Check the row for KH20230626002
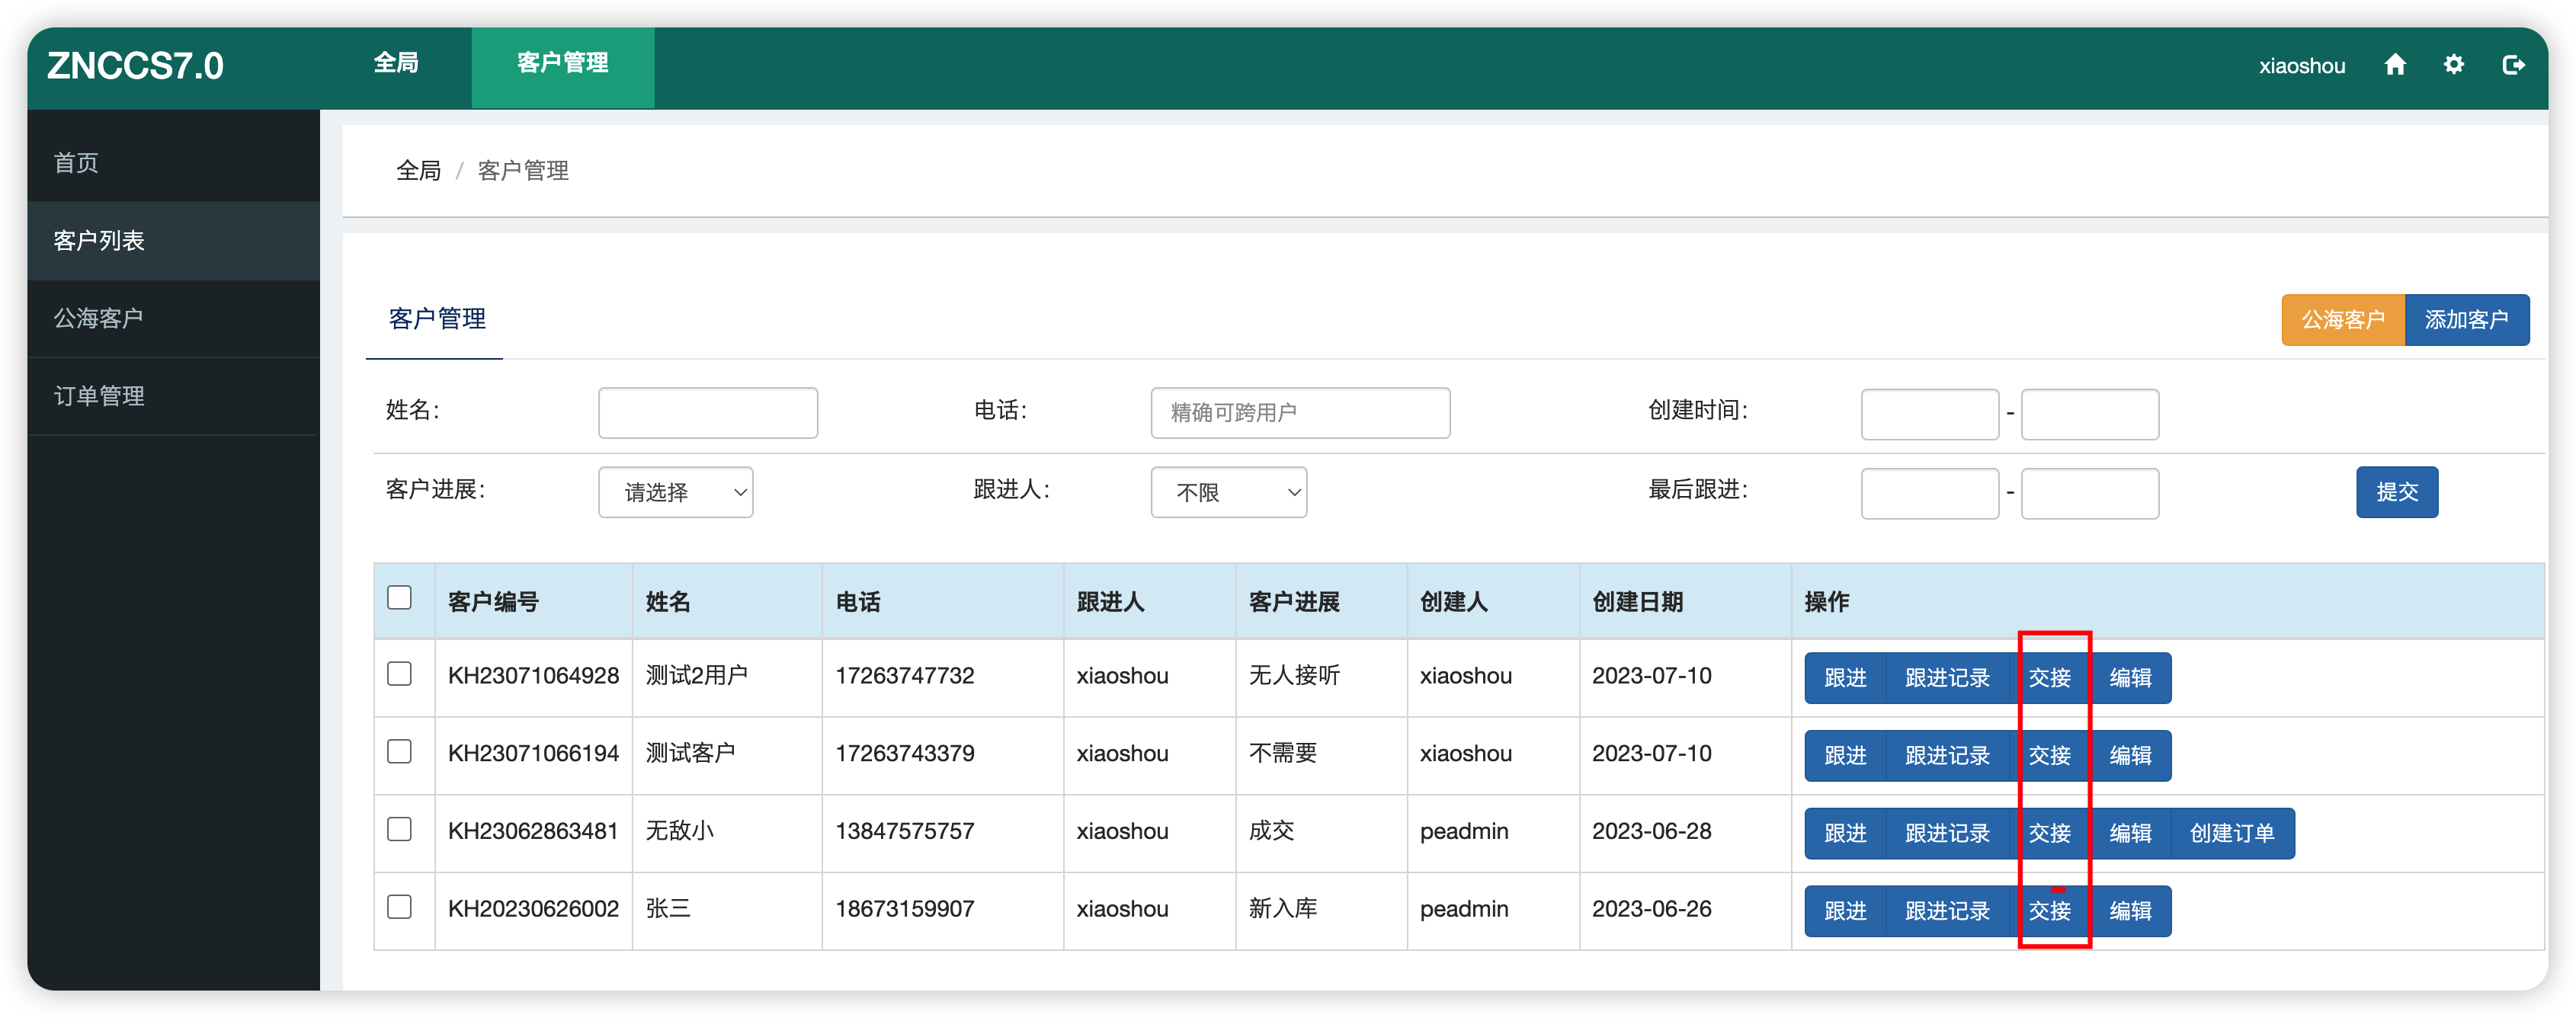 [399, 906]
